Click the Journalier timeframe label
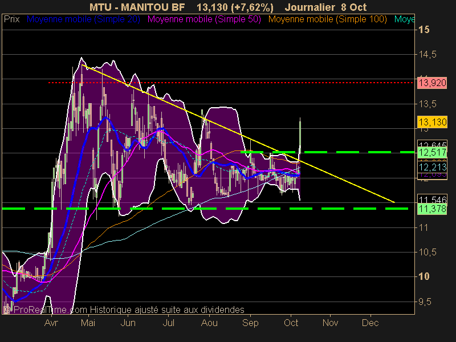456x342 pixels. pyautogui.click(x=309, y=7)
